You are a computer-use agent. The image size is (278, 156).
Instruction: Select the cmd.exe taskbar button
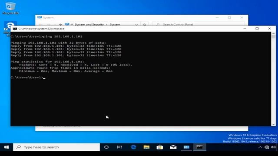pos(200,147)
